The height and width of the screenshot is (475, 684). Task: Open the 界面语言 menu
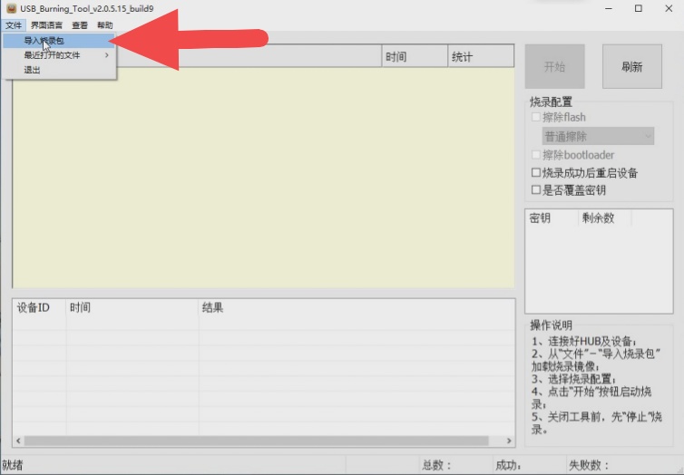point(46,25)
